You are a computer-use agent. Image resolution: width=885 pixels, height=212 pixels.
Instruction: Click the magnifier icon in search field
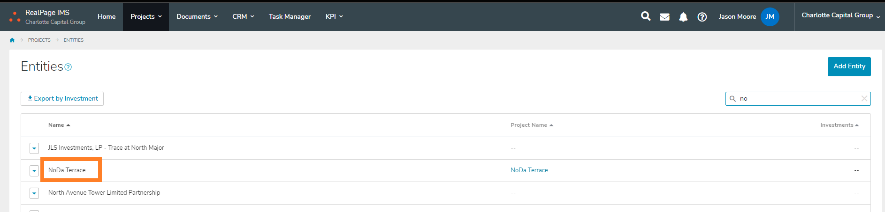point(732,99)
